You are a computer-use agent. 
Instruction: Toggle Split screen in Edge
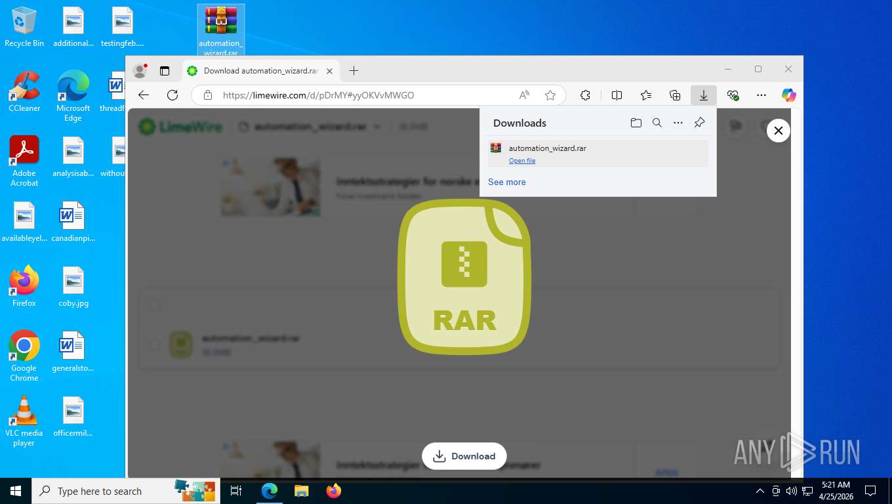pyautogui.click(x=617, y=95)
